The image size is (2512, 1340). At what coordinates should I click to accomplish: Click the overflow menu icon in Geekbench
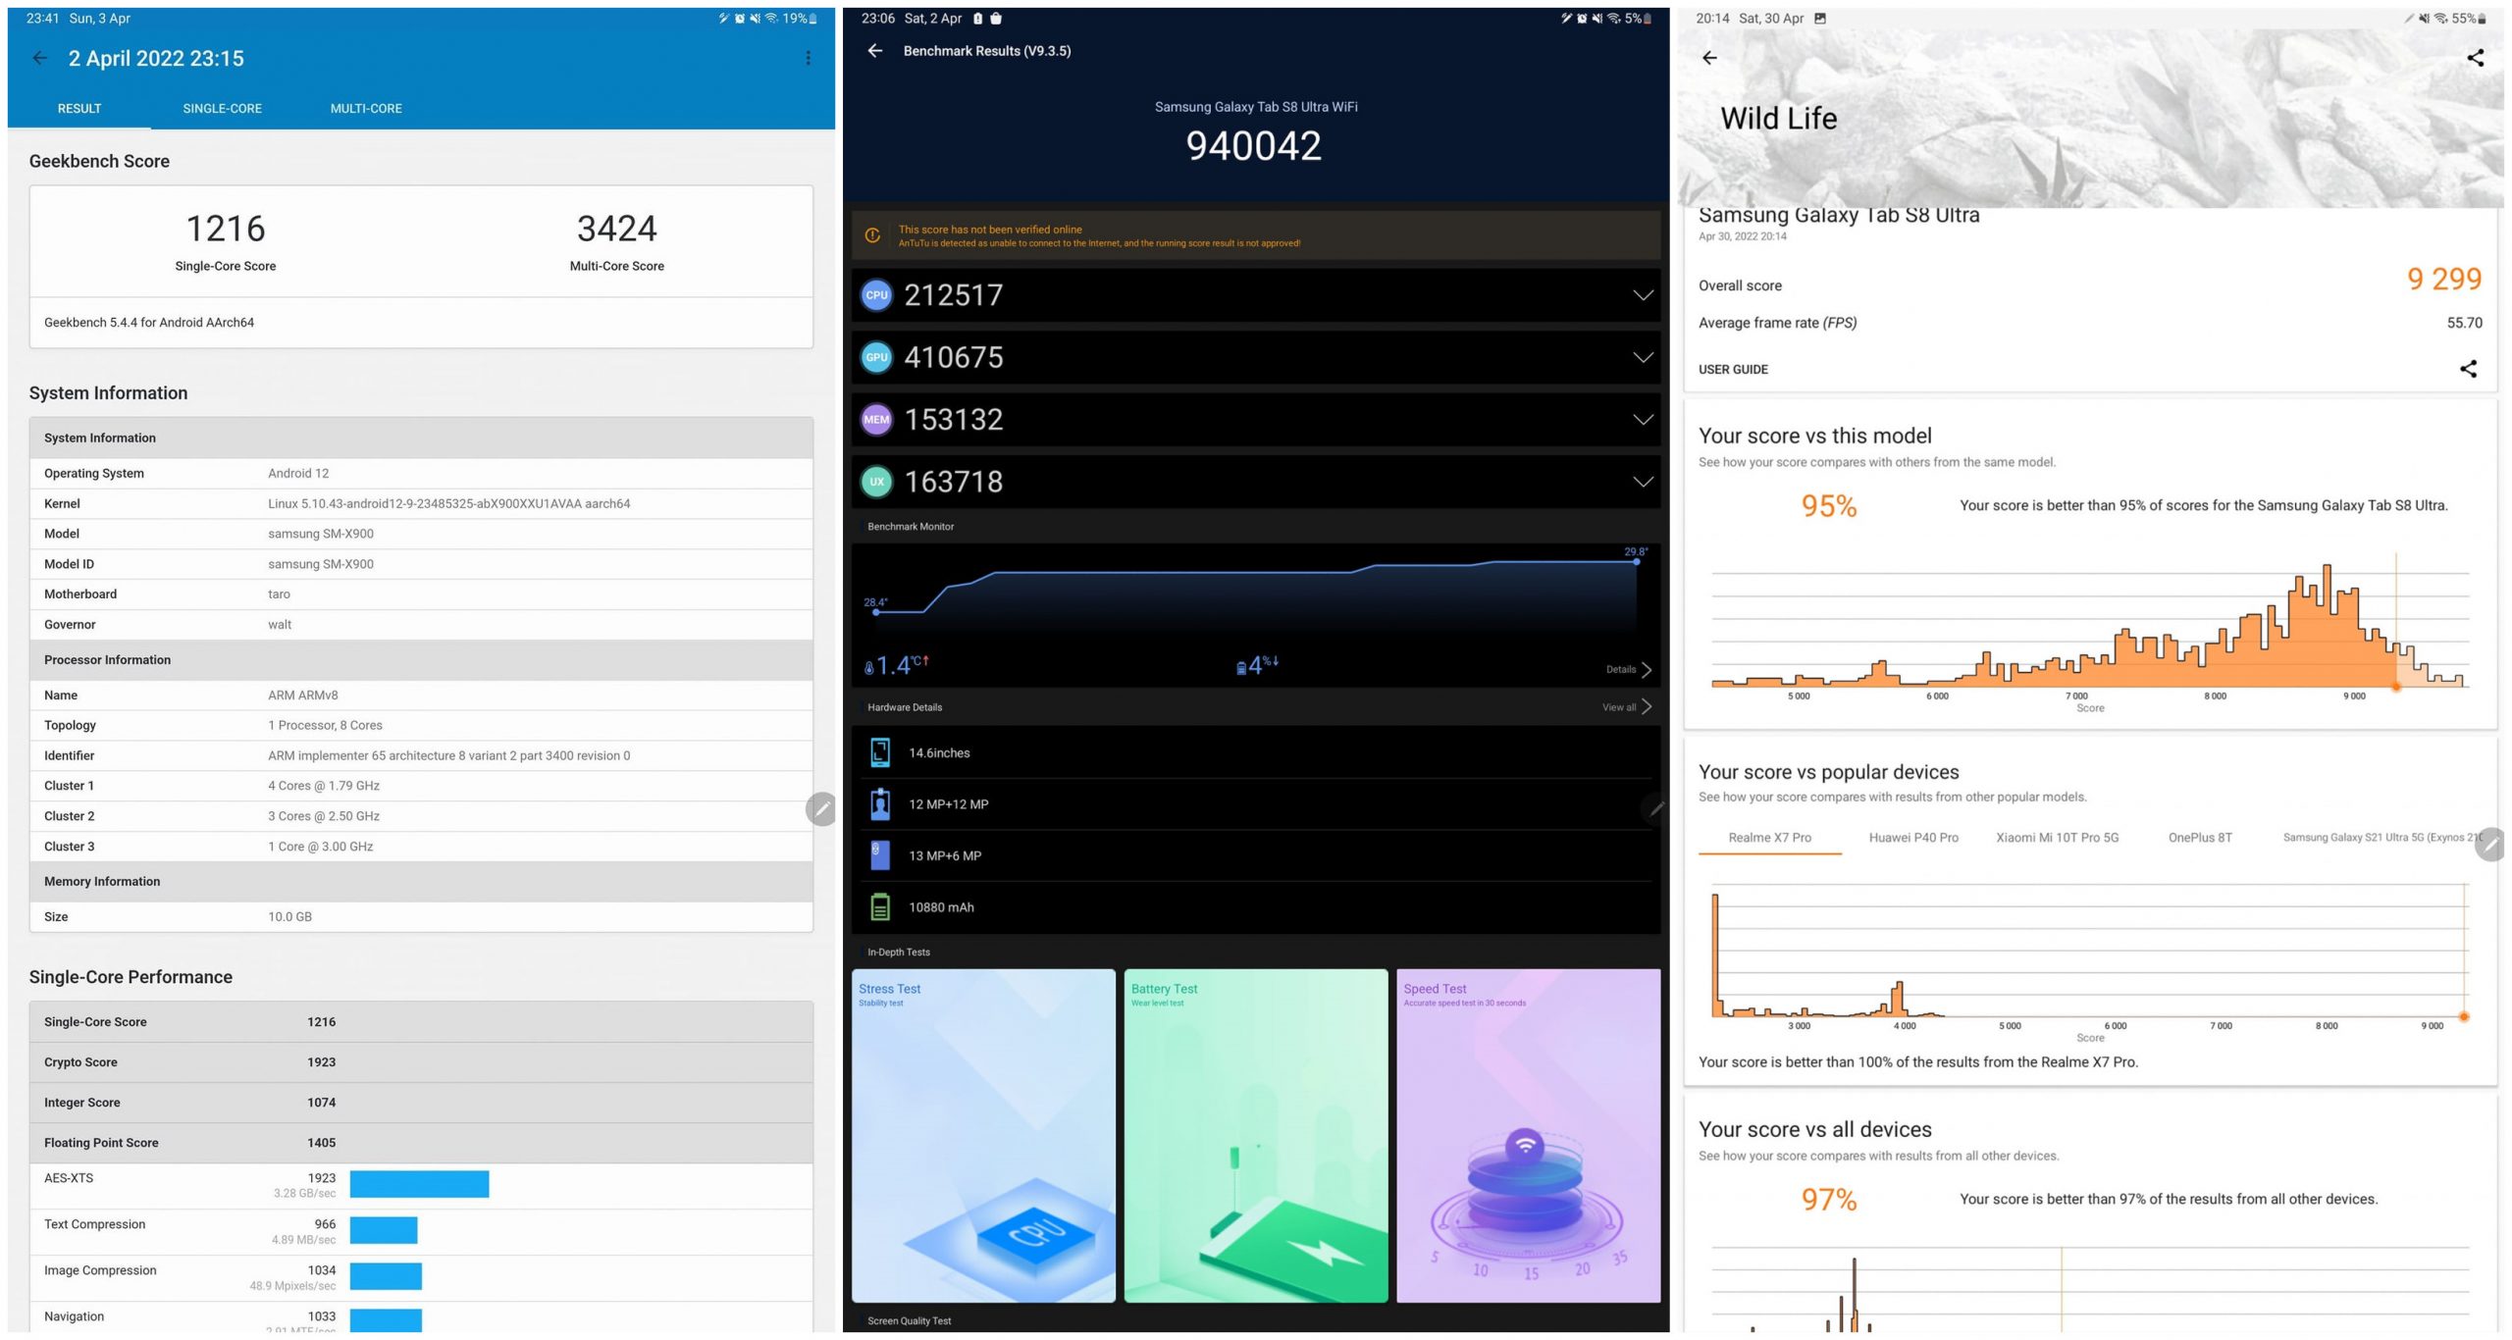tap(808, 58)
